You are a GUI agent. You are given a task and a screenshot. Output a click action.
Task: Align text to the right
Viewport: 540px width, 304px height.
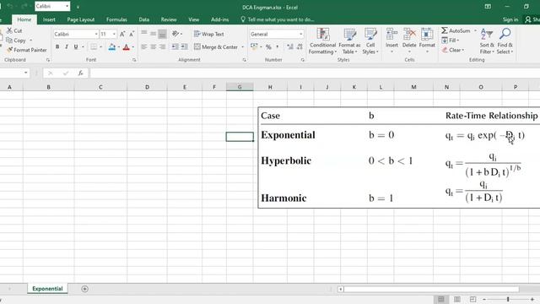(x=162, y=47)
